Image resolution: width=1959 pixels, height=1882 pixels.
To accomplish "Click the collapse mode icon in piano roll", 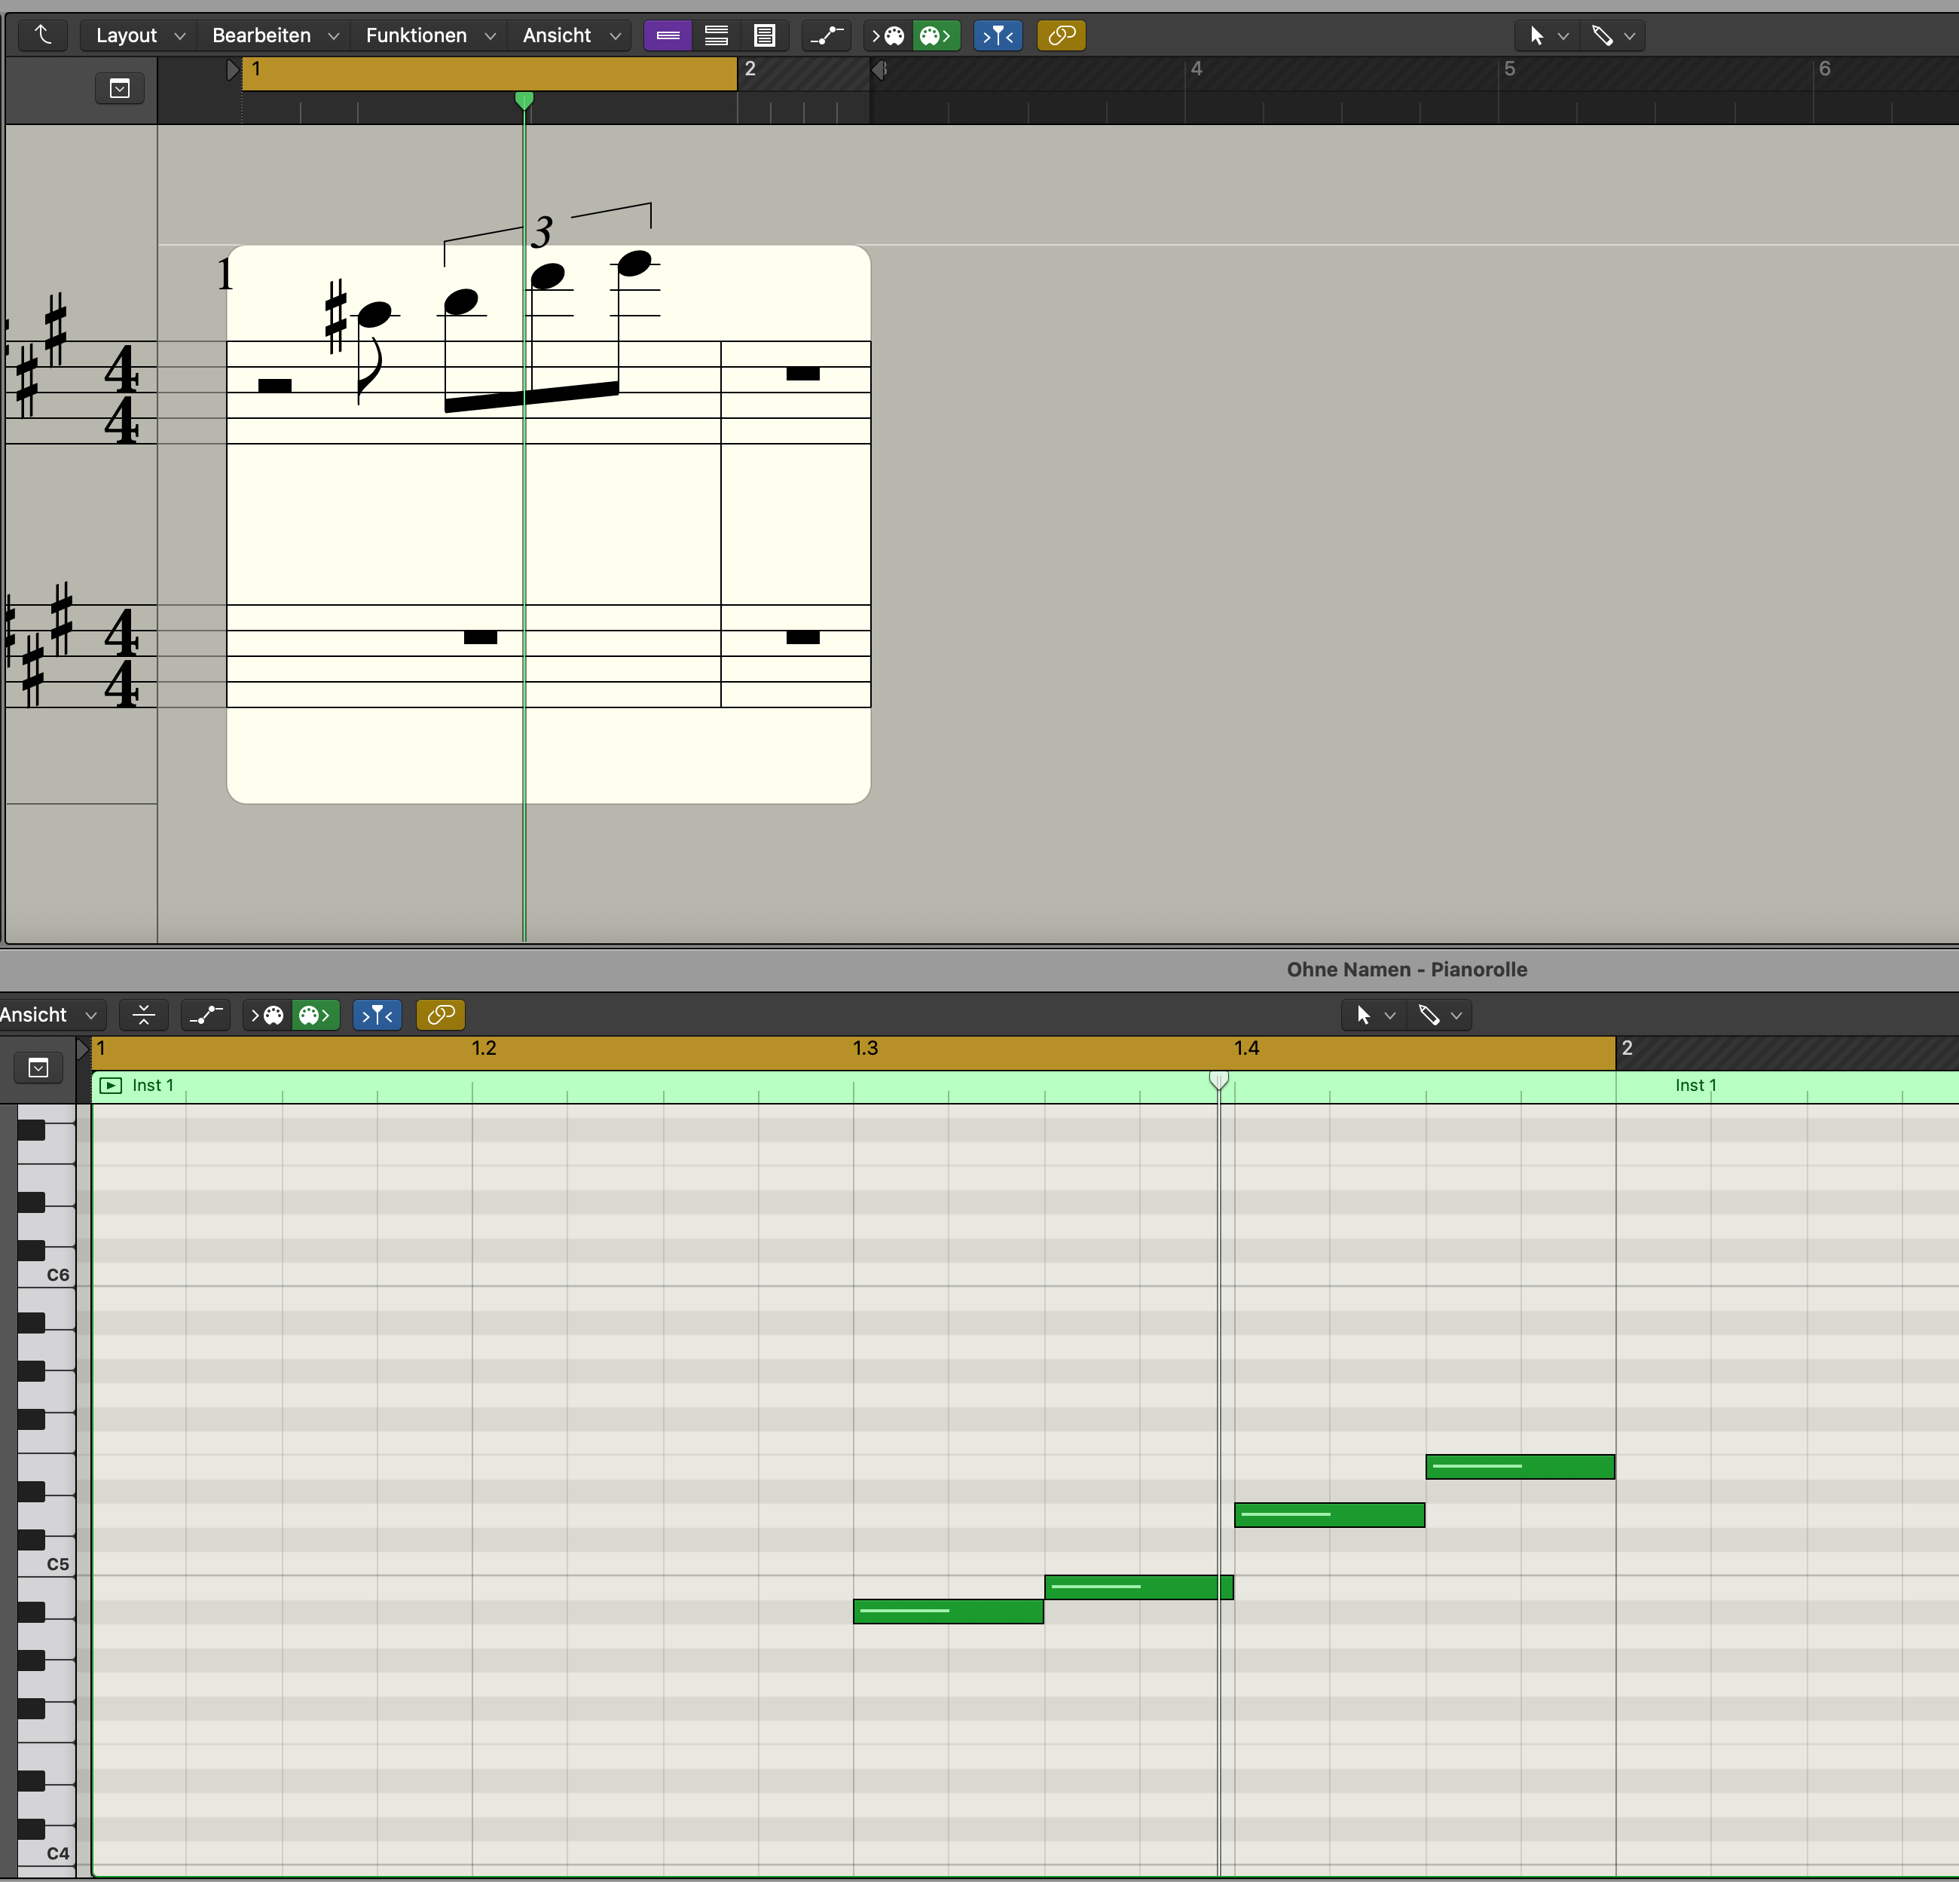I will click(x=144, y=1016).
